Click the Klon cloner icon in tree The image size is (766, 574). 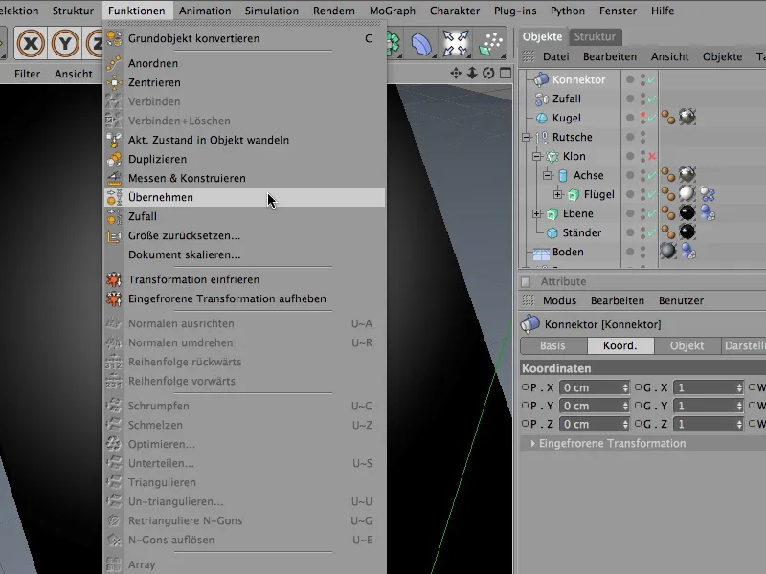click(552, 156)
